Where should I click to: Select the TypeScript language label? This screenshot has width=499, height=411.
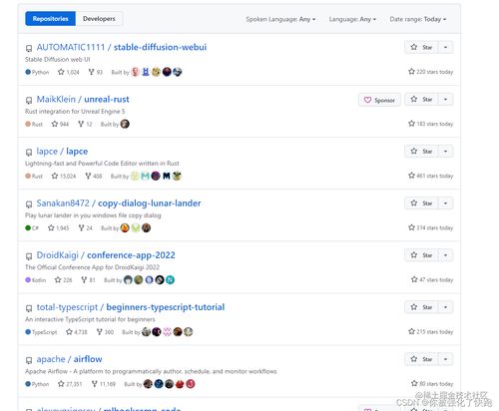pyautogui.click(x=44, y=332)
